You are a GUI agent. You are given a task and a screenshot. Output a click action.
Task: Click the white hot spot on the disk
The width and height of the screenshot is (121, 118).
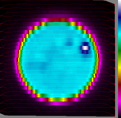pyautogui.click(x=85, y=48)
